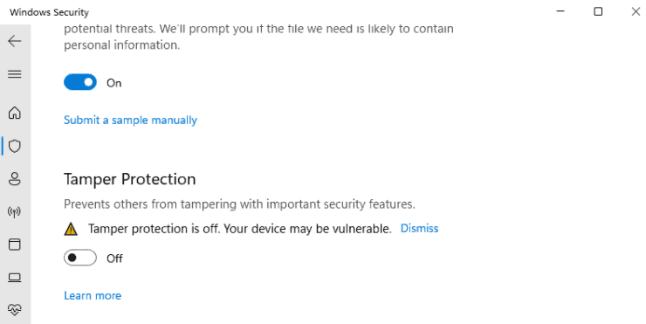
Task: Enable the Tamper Protection toggle
Action: pos(80,258)
